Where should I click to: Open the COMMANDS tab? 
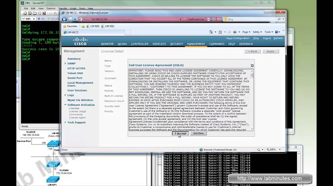tap(216, 44)
